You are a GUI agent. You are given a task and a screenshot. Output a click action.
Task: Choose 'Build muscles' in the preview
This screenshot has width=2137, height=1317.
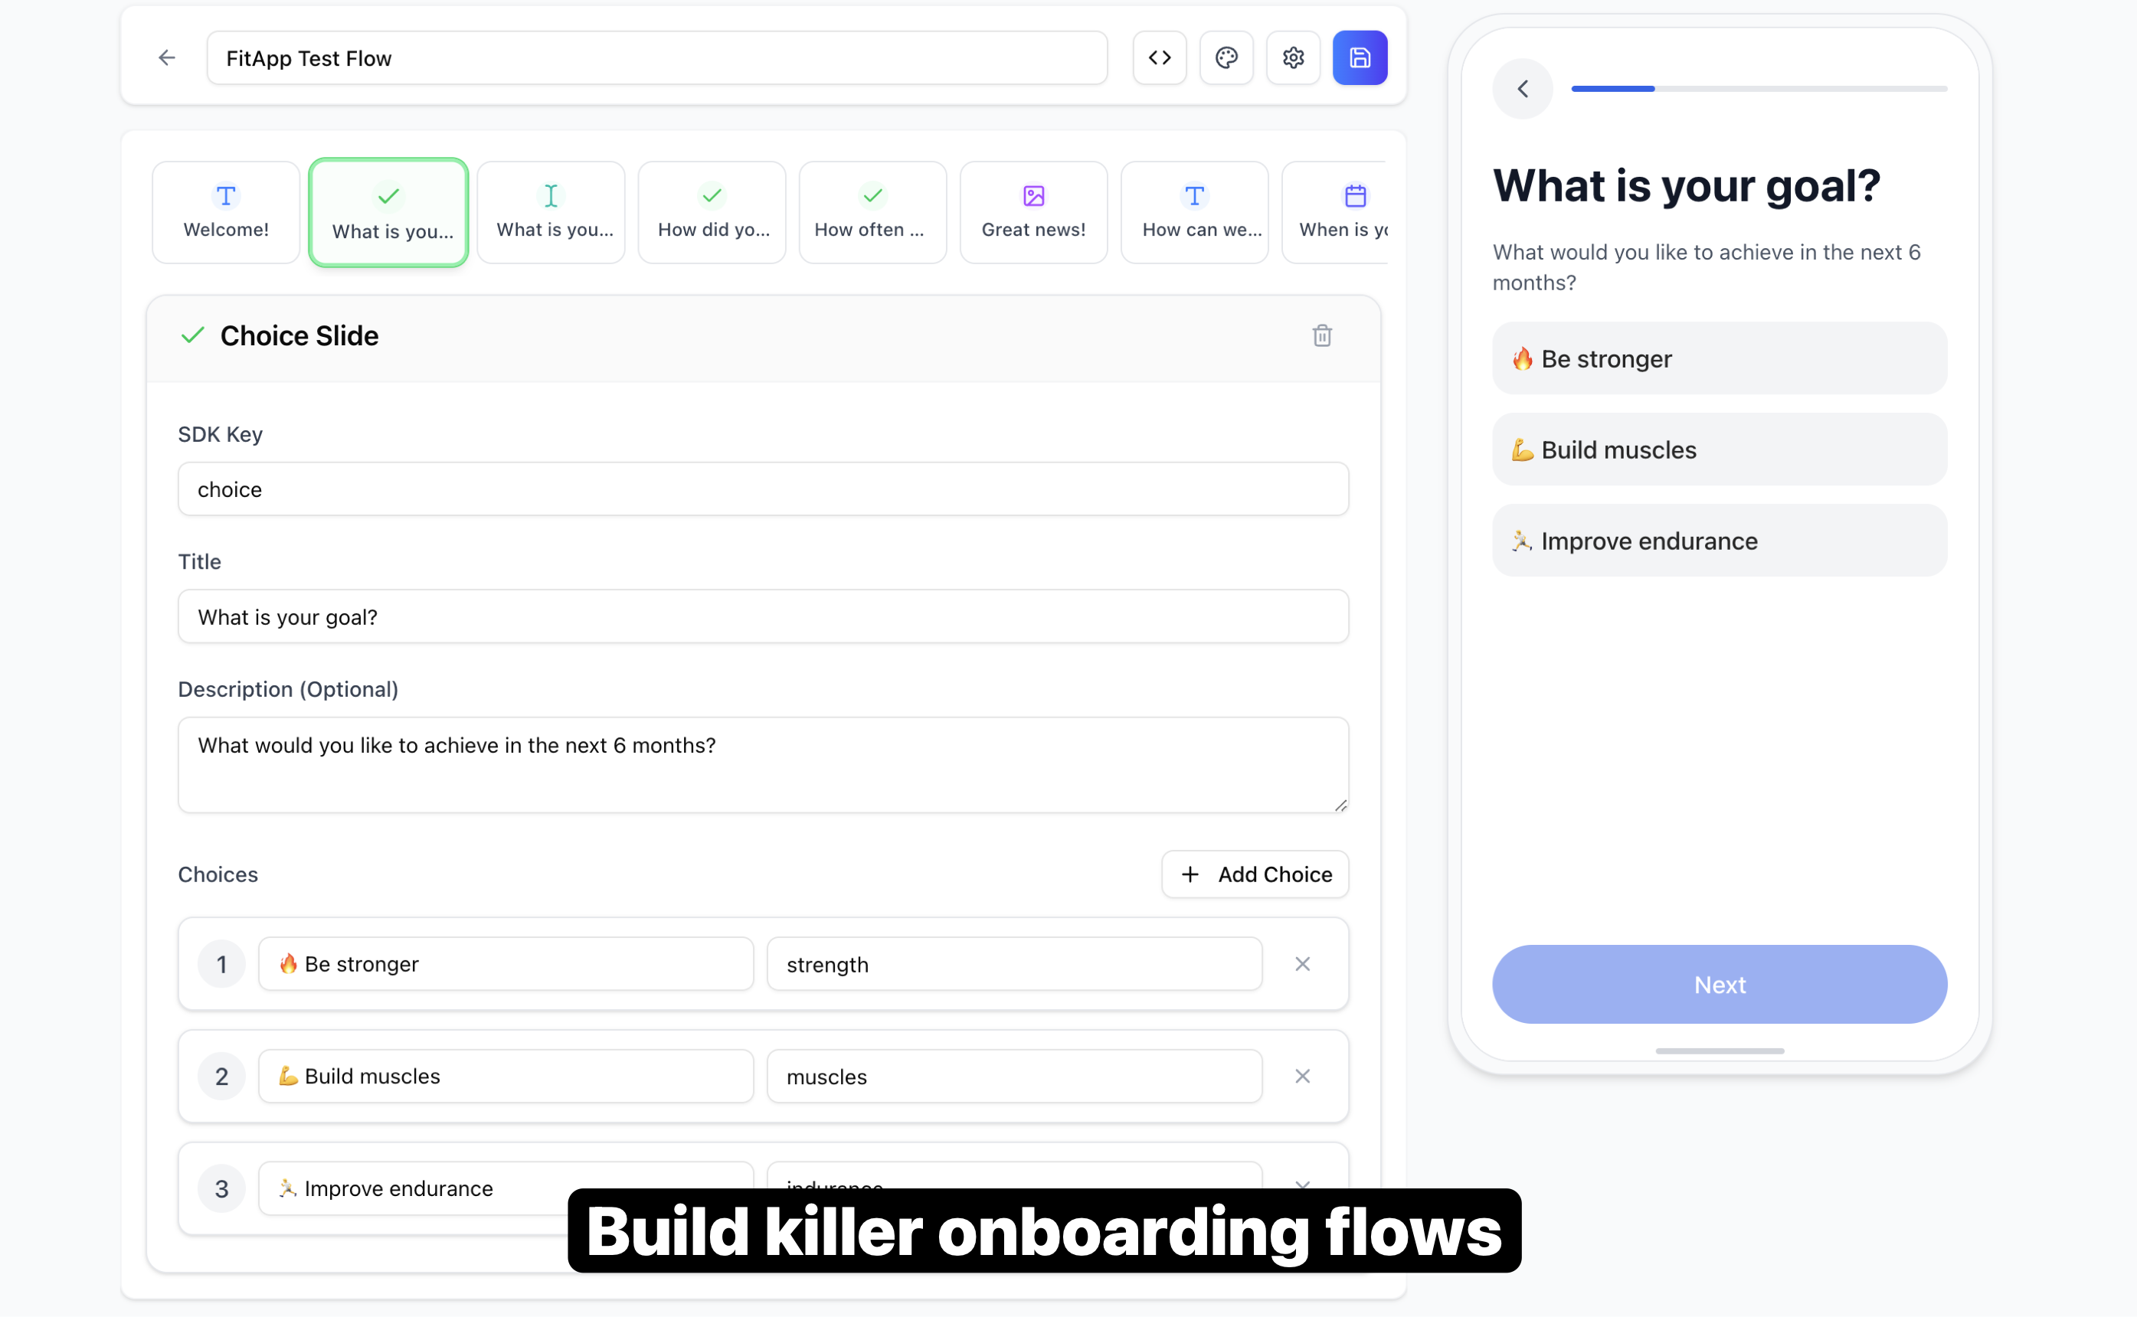pyautogui.click(x=1720, y=449)
